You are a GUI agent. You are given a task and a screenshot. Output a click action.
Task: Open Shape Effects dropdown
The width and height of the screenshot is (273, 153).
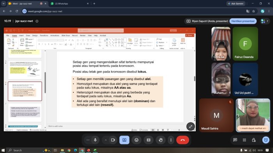[x=146, y=45]
